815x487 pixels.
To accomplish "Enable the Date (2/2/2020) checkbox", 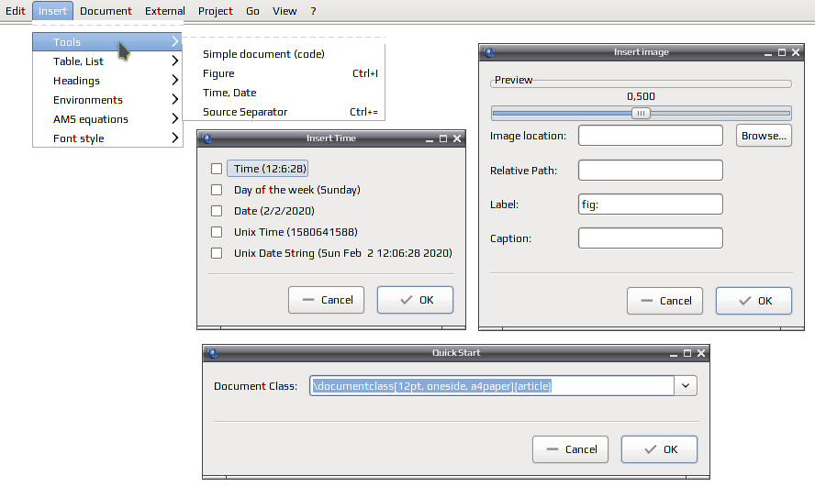I will pos(217,211).
